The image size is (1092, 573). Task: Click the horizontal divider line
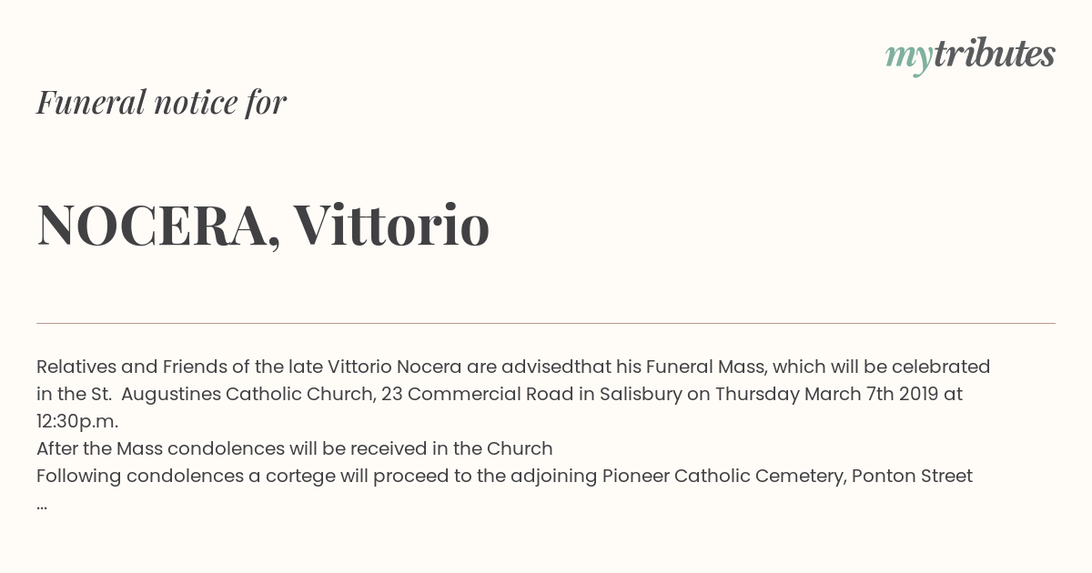[x=546, y=323]
